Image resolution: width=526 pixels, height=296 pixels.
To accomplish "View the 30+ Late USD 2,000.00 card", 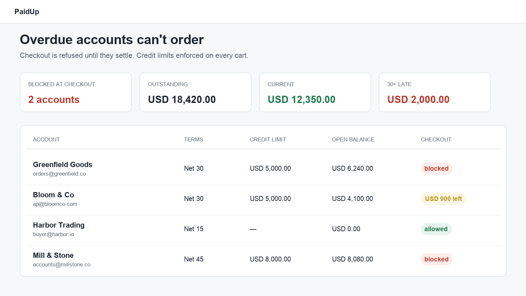I will coord(435,92).
